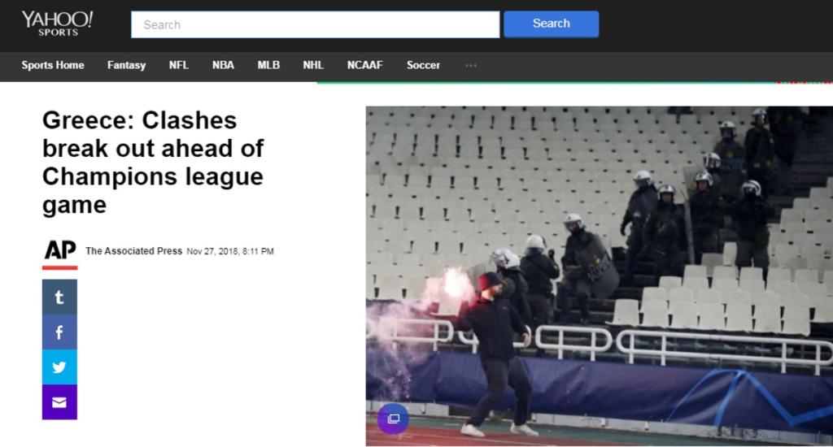Open Sports Home tab
833x447 pixels.
tap(53, 65)
